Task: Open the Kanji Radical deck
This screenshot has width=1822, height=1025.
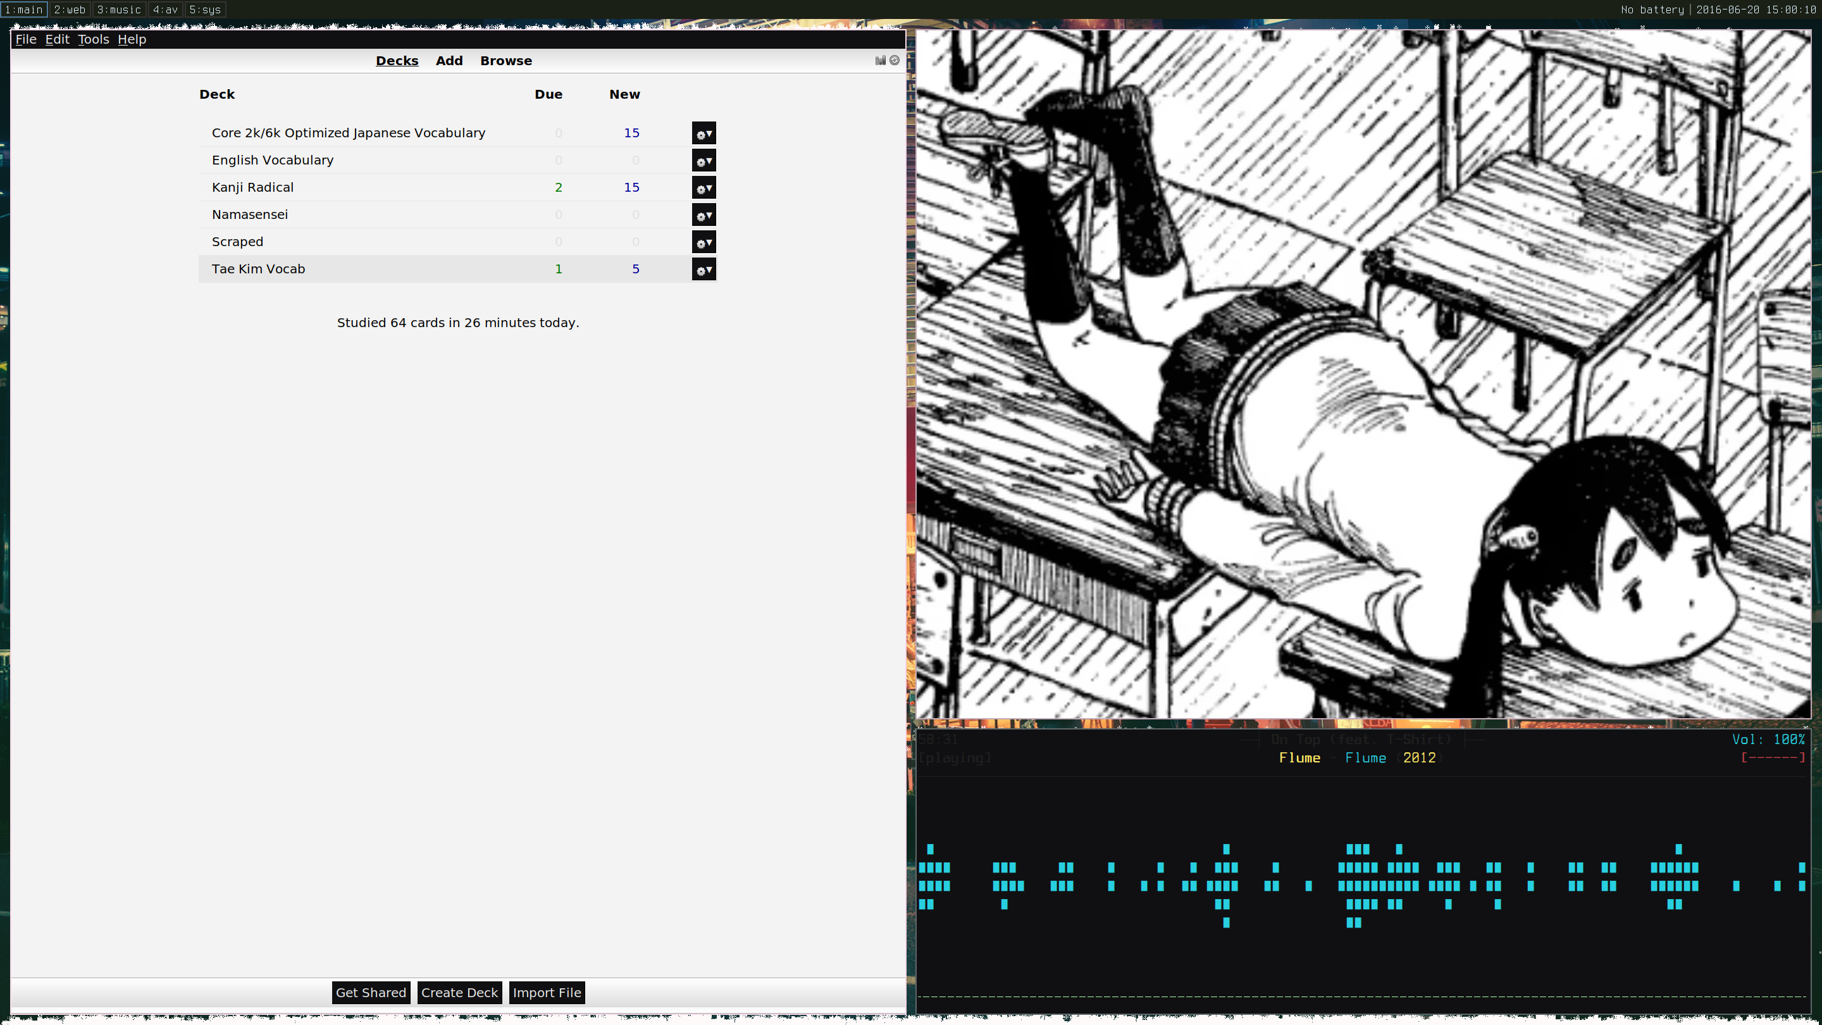Action: click(252, 187)
